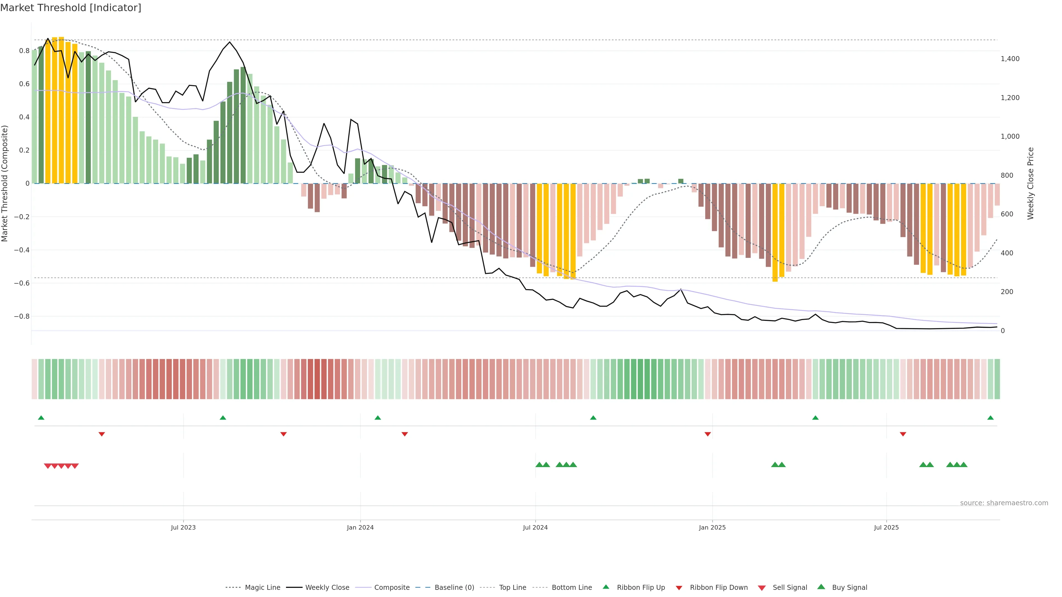Click the green flip-up marker after Jan 2024
This screenshot has height=597, width=1062.
pyautogui.click(x=378, y=418)
